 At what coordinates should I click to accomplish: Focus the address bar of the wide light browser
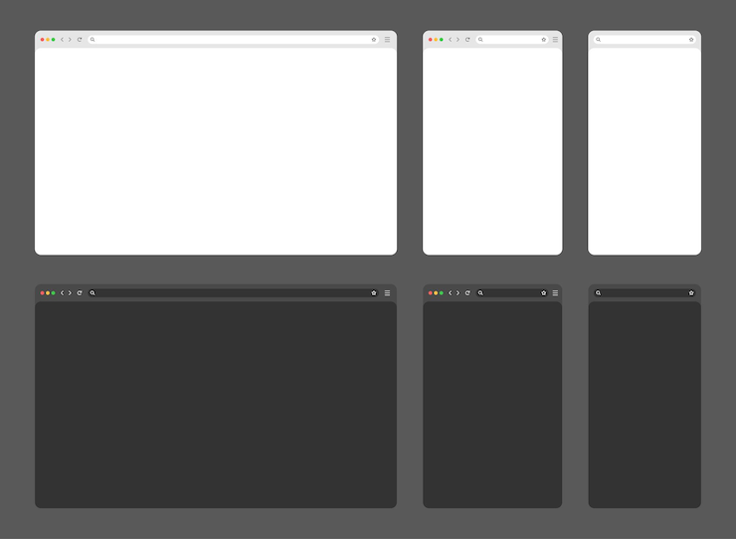click(x=234, y=40)
